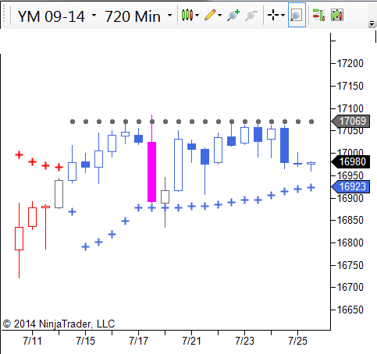Select the crosshair cursor icon
The height and width of the screenshot is (354, 377).
pyautogui.click(x=273, y=15)
